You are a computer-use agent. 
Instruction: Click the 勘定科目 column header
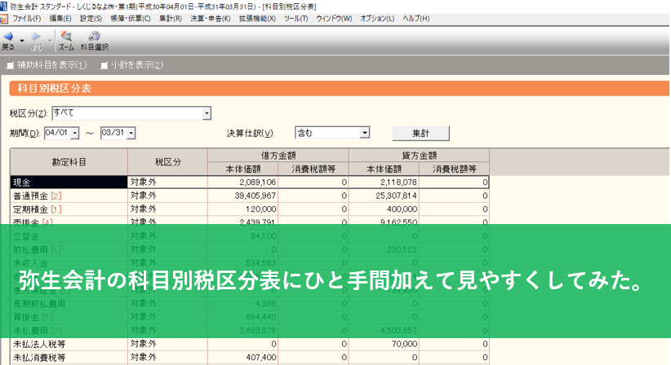point(69,161)
